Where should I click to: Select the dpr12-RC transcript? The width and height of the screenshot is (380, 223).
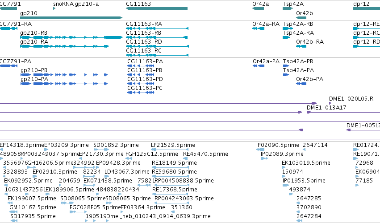click(367, 37)
